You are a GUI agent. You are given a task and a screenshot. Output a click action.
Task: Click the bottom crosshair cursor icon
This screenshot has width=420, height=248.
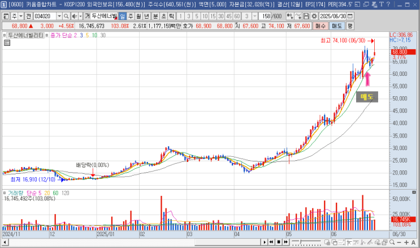pos(349,242)
